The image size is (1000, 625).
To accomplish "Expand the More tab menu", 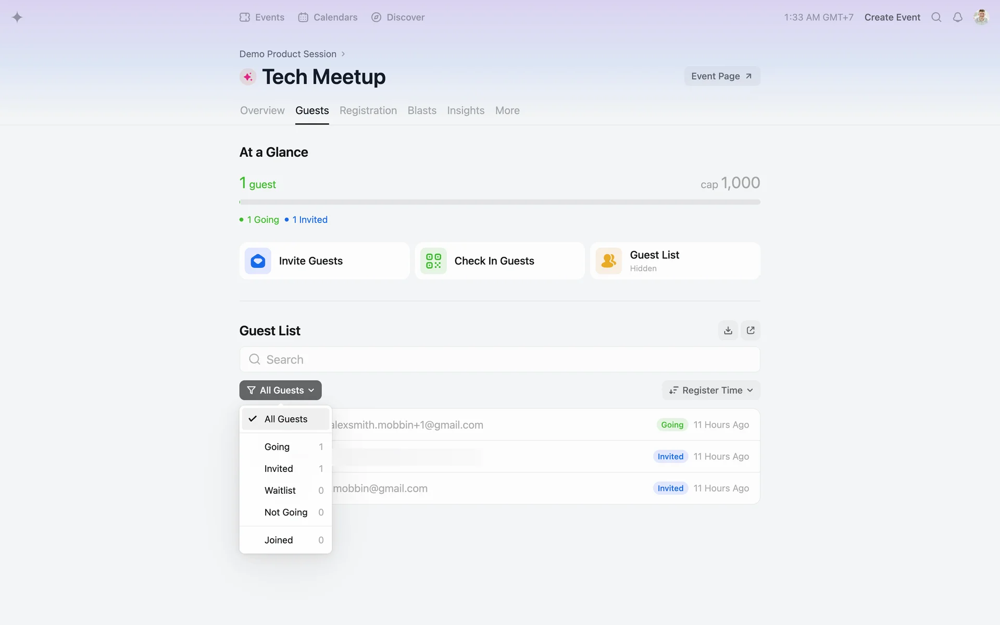I will [507, 110].
